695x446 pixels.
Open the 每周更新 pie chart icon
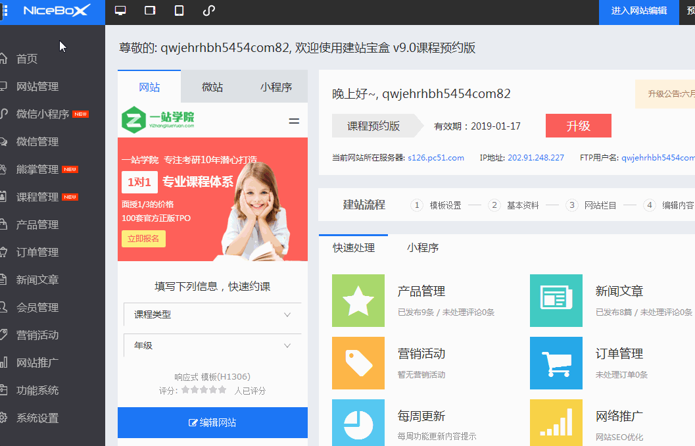pyautogui.click(x=358, y=422)
